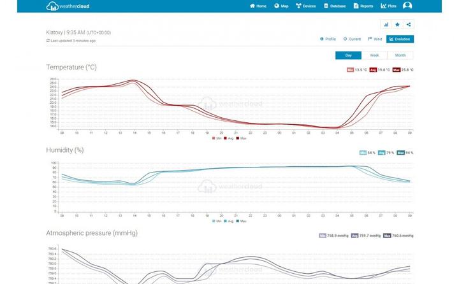Click the refresh icon beside Last updated
Image resolution: width=459 pixels, height=284 pixels.
point(48,41)
